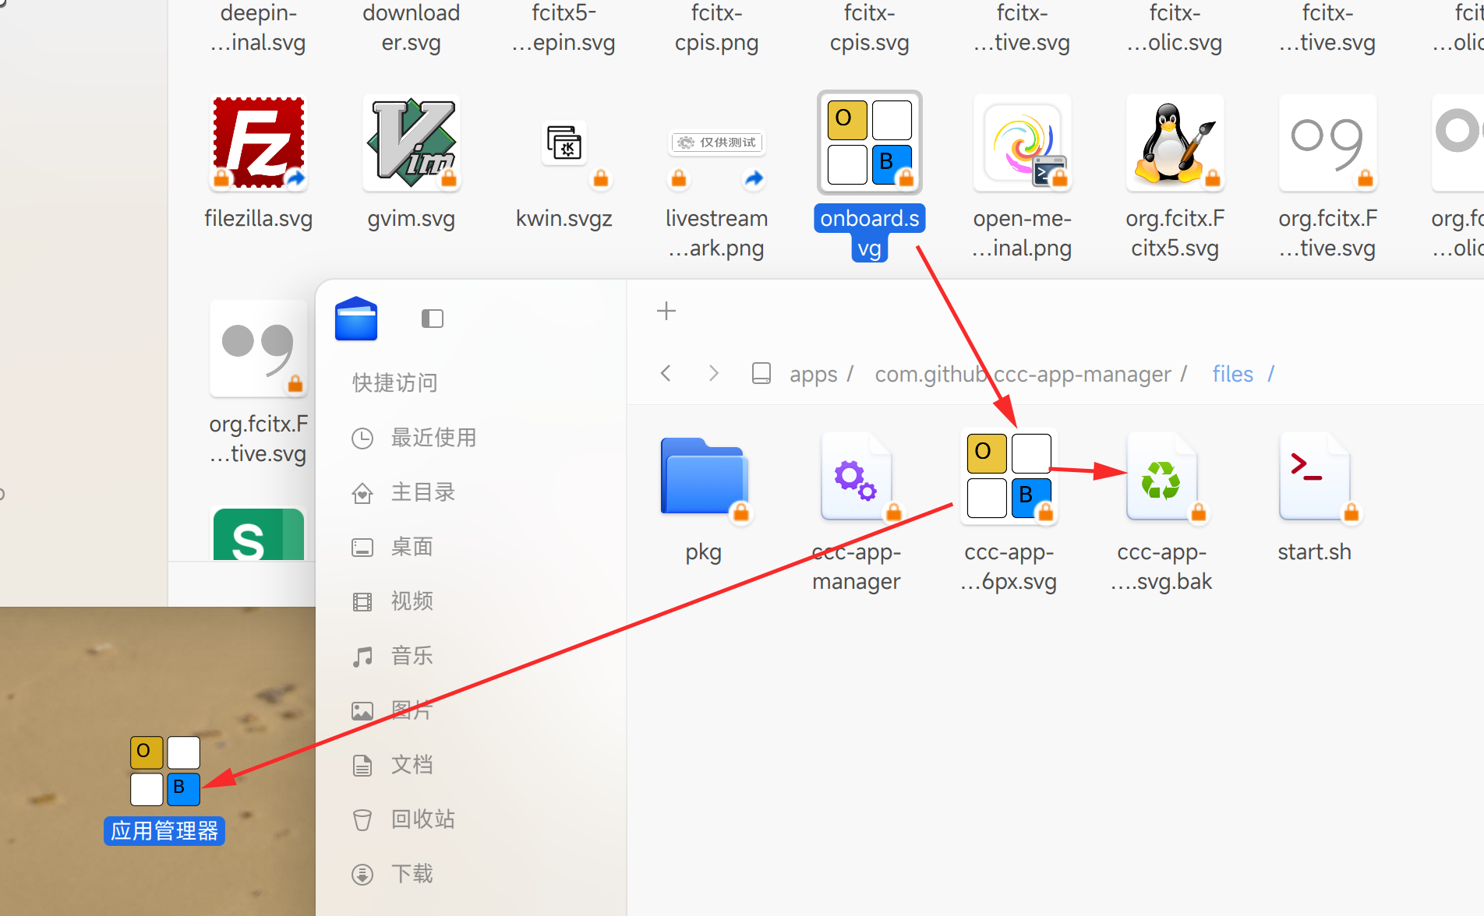Select the quote-mark org.fcitx.F tive.svg icon
The width and height of the screenshot is (1484, 916).
[x=259, y=348]
